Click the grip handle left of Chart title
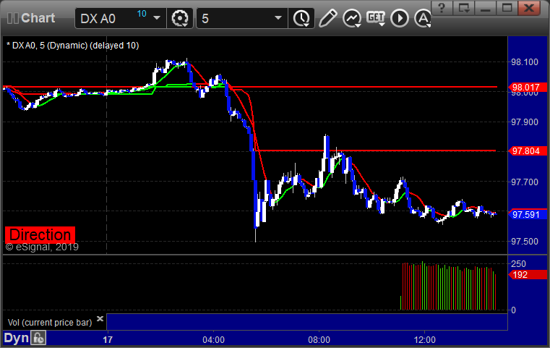Screen dimensions: 550x348 (x=13, y=18)
